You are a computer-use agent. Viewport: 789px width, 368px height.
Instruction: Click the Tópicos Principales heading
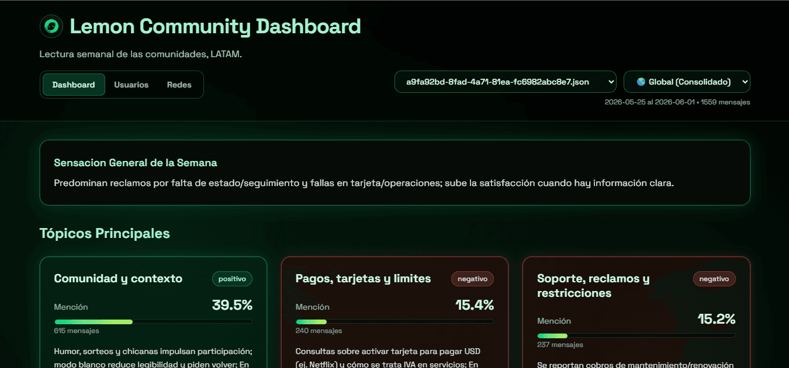(x=105, y=233)
